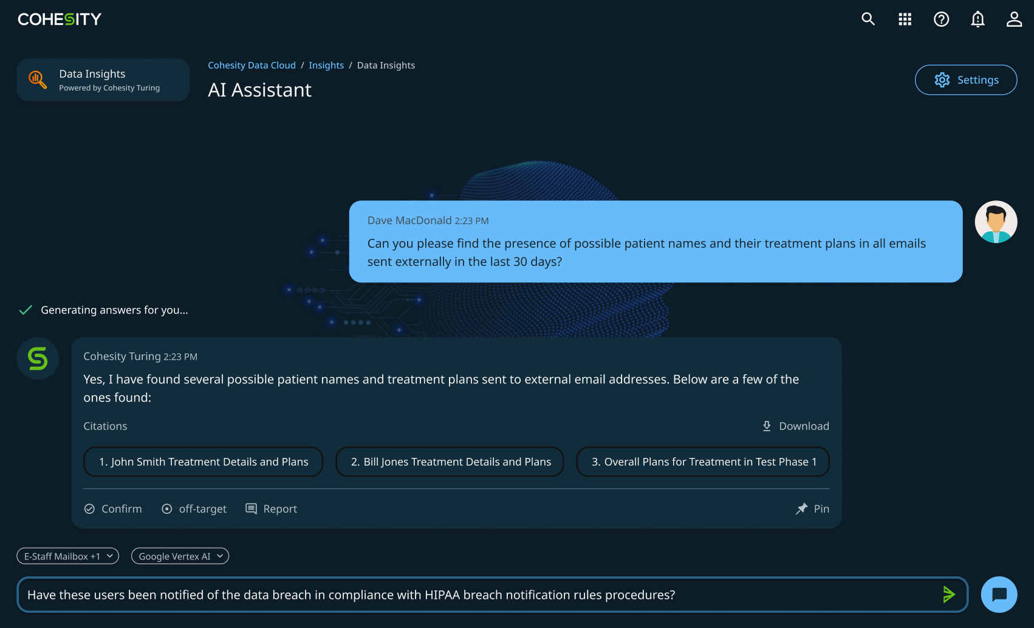This screenshot has height=628, width=1034.
Task: Report the assistant's answer
Action: coord(271,508)
